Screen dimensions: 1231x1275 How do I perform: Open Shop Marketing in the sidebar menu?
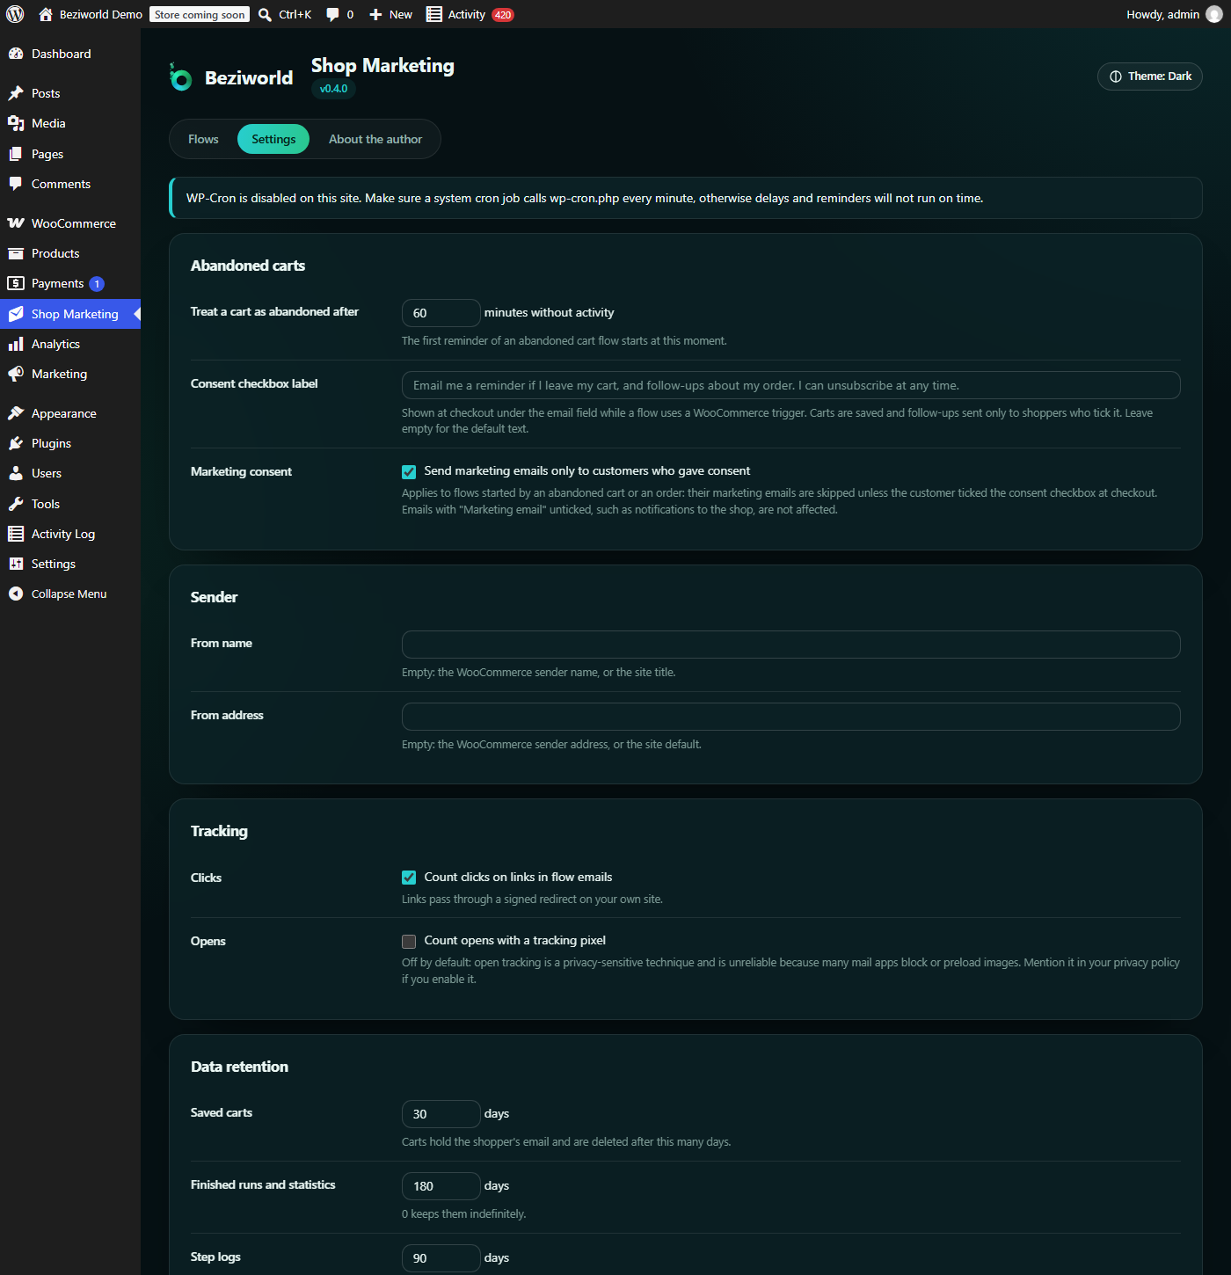[70, 314]
